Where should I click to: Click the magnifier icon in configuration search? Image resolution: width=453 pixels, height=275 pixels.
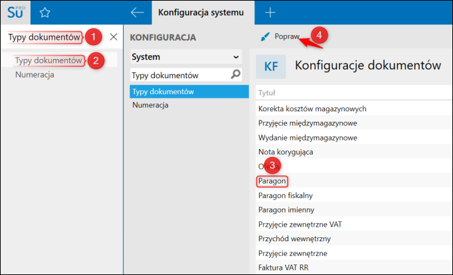click(x=235, y=75)
